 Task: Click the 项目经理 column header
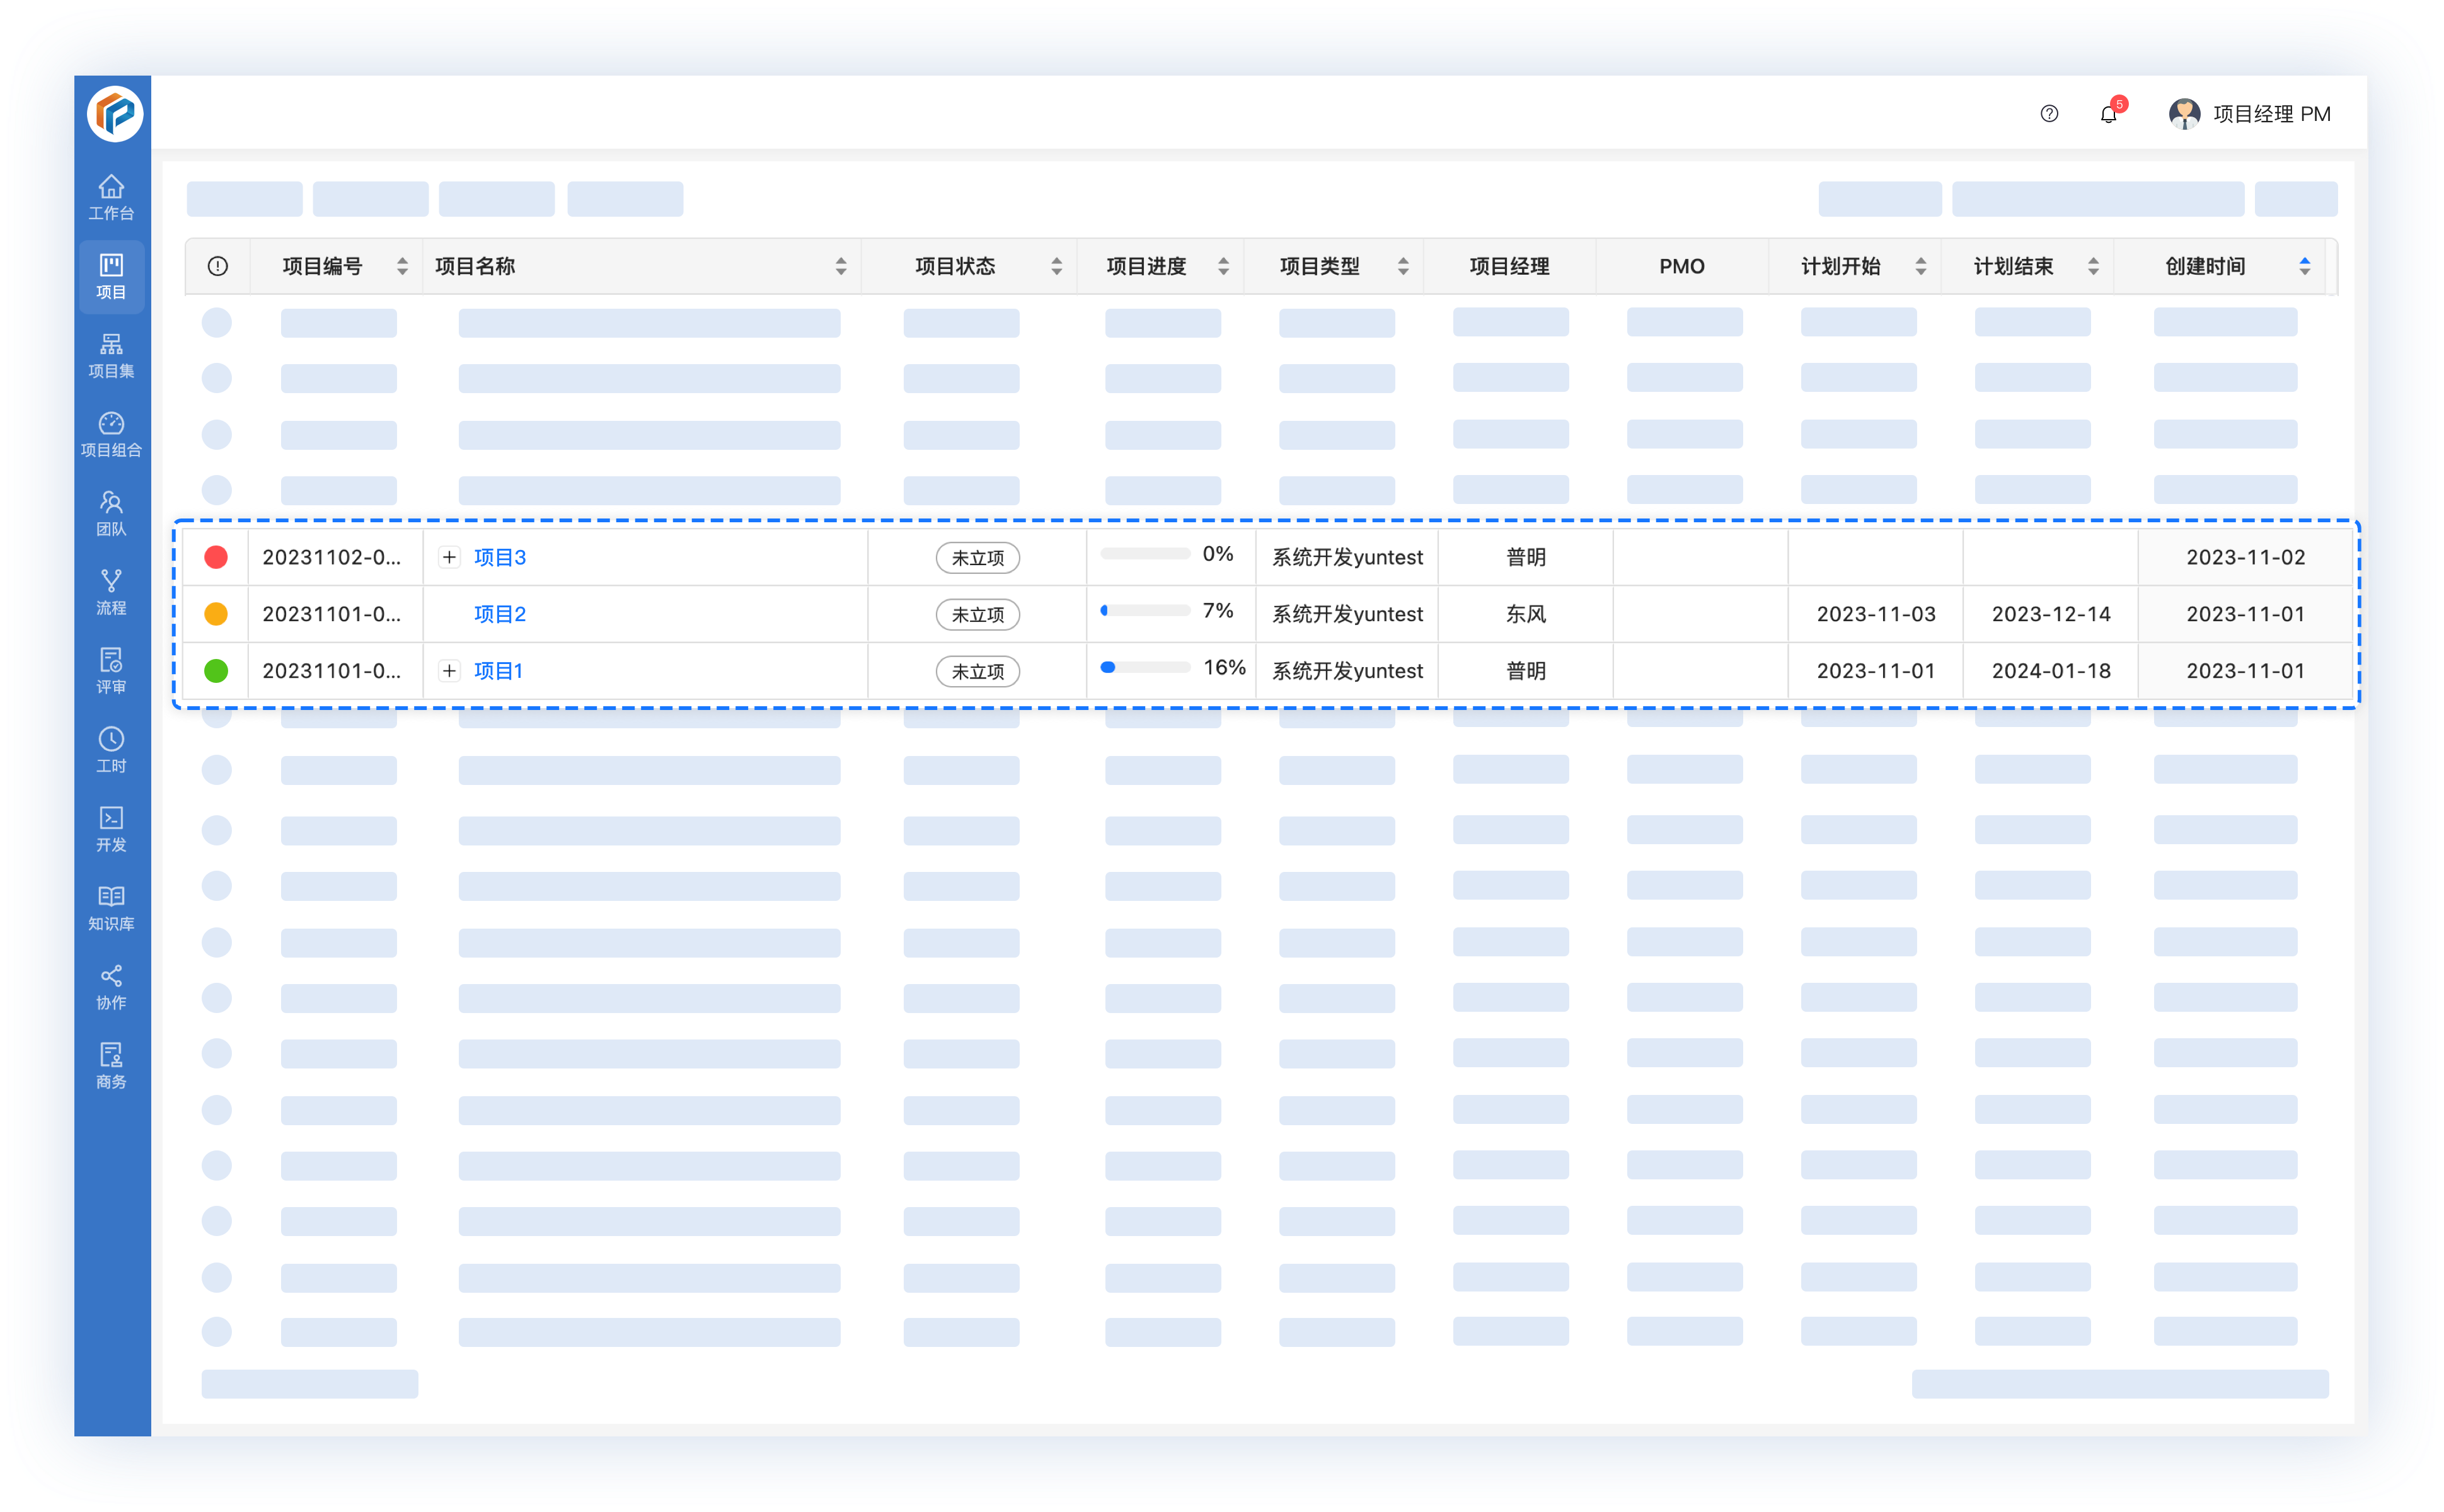point(1509,266)
